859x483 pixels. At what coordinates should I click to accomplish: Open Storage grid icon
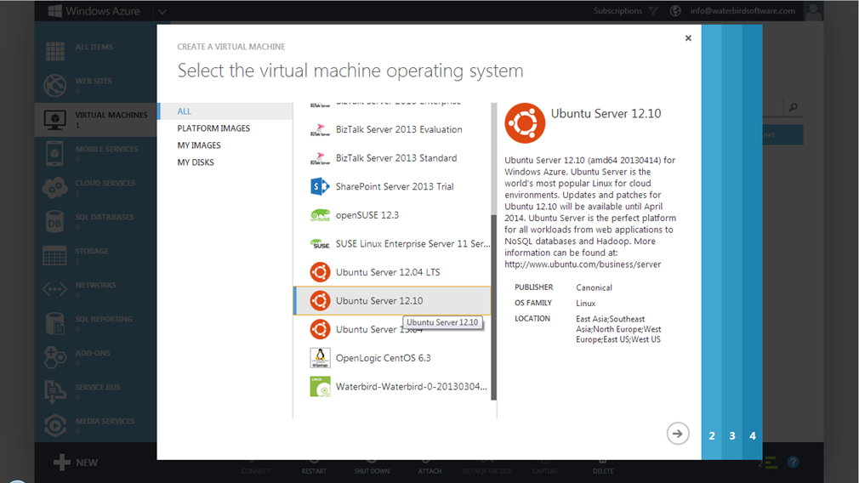click(x=54, y=256)
